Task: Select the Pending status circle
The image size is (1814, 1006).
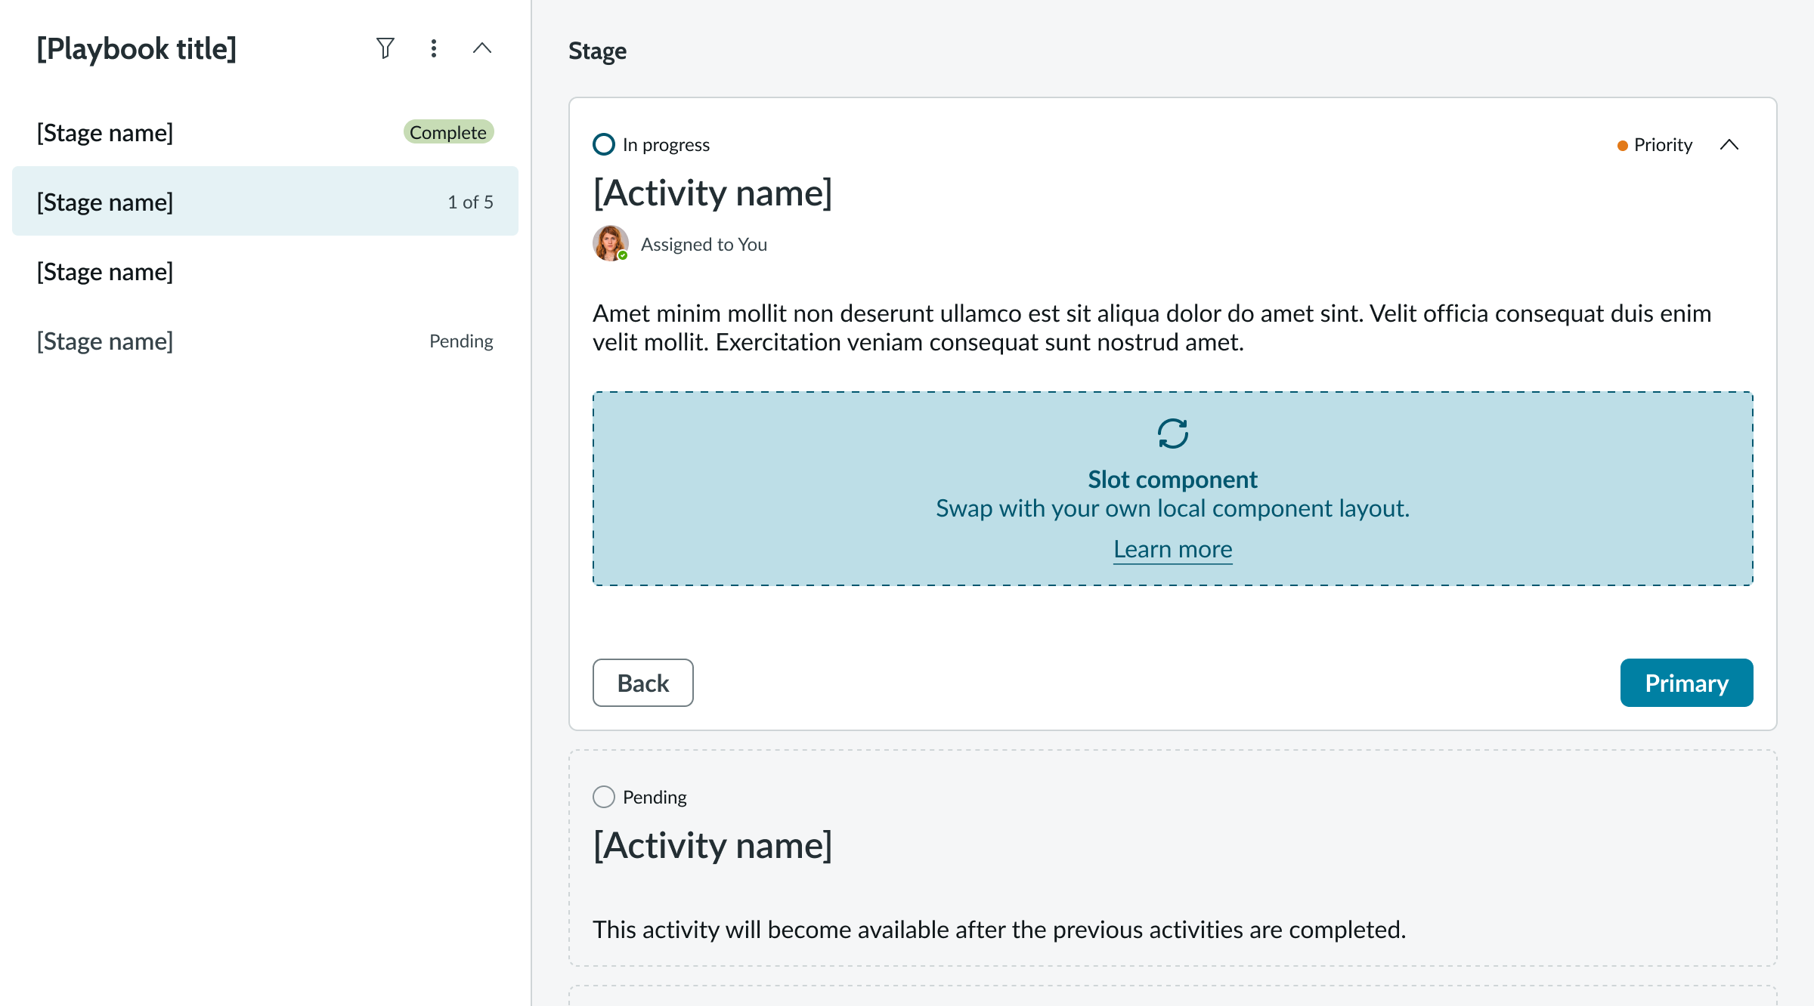Action: (604, 797)
